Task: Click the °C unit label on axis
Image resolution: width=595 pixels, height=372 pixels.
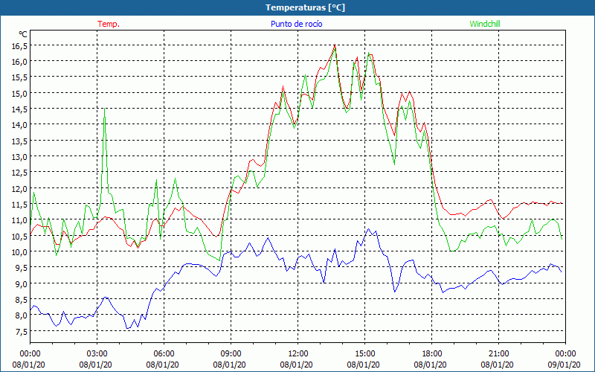Action: point(22,34)
